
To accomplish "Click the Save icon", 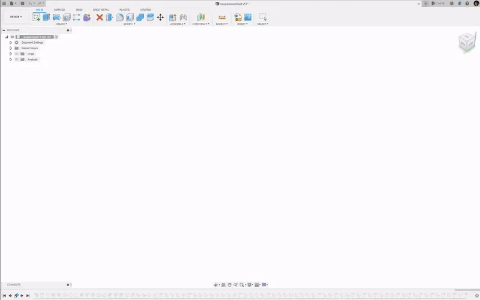I will click(22, 4).
